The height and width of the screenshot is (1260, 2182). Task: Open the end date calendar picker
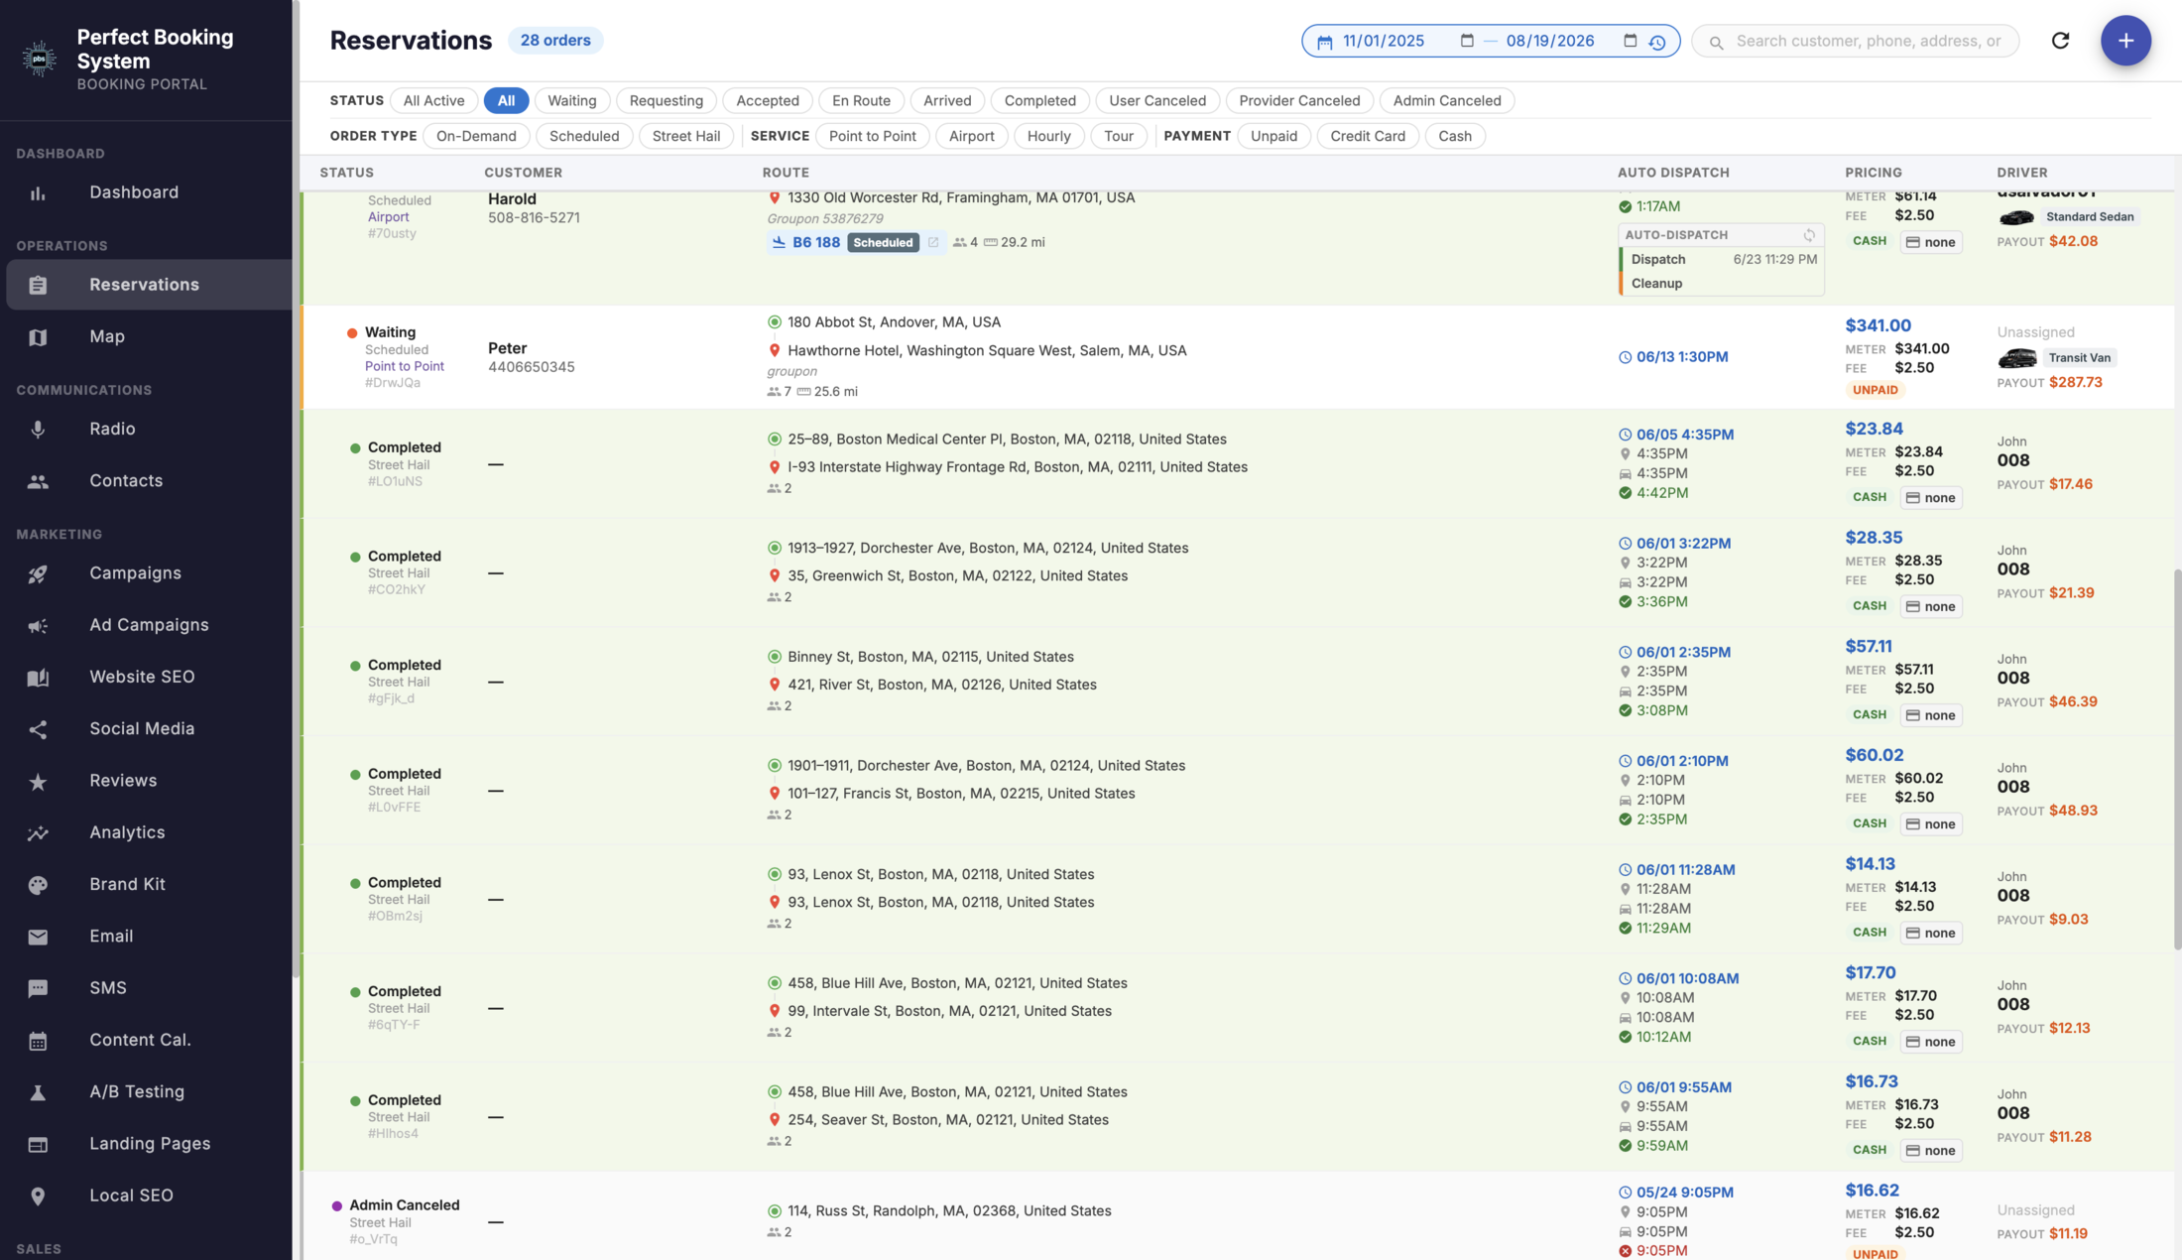[x=1630, y=41]
